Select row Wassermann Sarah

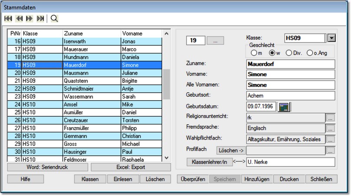pyautogui.click(x=85, y=97)
